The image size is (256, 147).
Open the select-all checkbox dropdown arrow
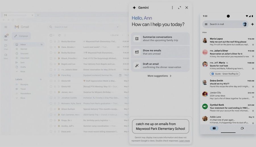[x=54, y=35]
